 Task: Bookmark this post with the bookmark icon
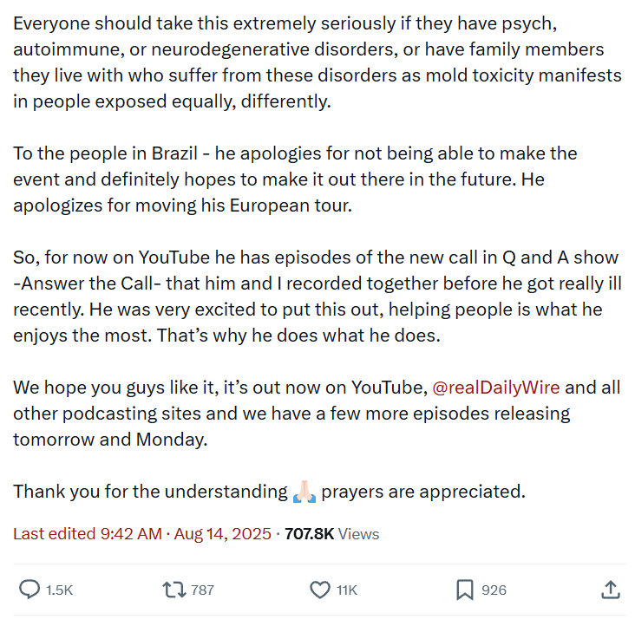465,590
